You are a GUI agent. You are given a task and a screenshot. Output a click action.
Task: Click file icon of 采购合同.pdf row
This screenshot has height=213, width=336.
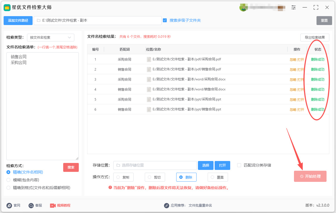[x=149, y=59]
